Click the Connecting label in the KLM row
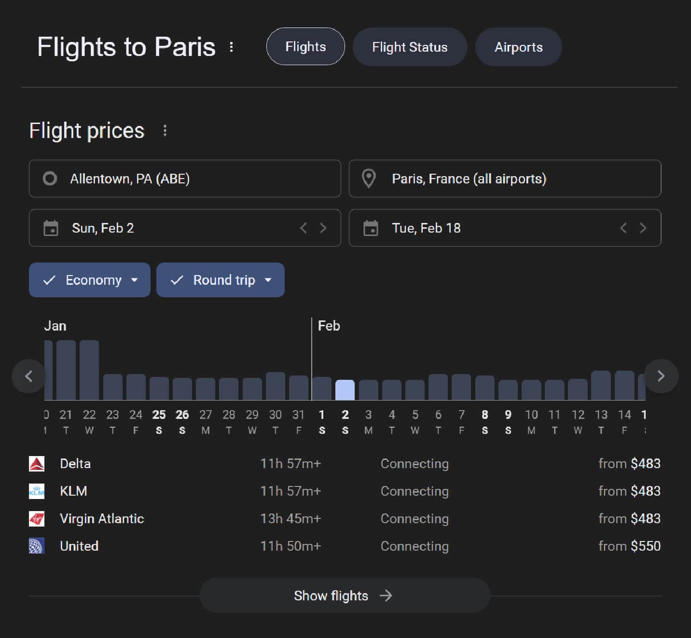The width and height of the screenshot is (691, 638). click(x=415, y=491)
